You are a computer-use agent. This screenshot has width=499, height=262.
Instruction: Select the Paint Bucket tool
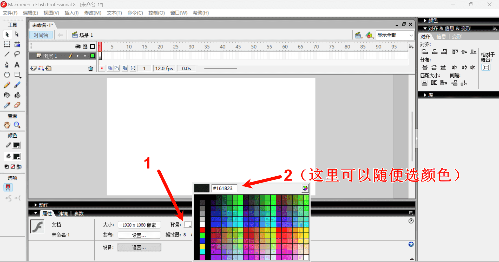(x=17, y=95)
